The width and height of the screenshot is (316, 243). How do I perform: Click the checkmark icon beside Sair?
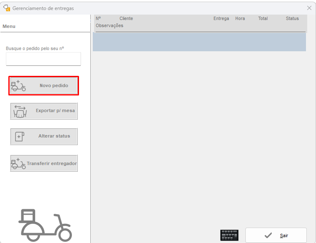click(268, 235)
